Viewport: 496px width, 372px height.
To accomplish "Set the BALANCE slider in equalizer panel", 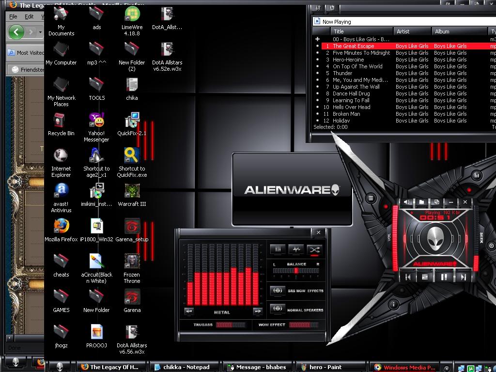I will [x=296, y=271].
